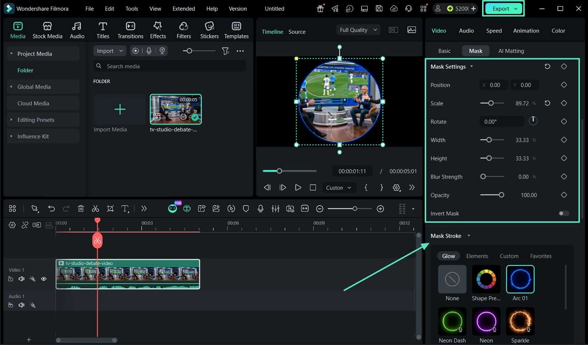Click the preview playback progress slider
The width and height of the screenshot is (588, 345).
point(289,171)
